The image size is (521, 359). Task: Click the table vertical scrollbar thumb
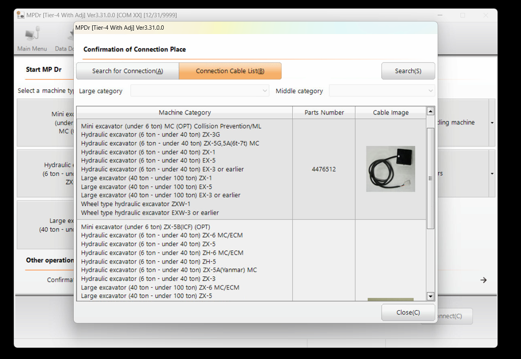click(430, 178)
